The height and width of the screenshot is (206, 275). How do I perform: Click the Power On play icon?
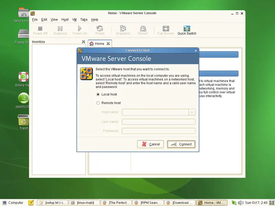[80, 28]
